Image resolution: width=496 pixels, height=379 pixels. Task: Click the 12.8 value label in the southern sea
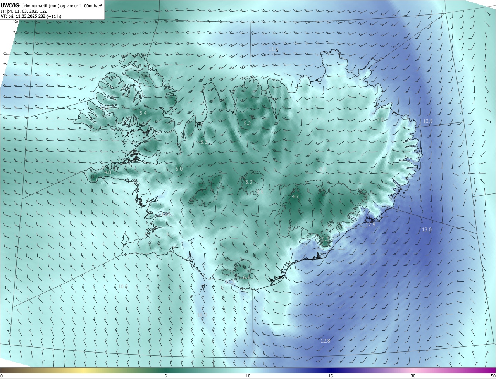pyautogui.click(x=325, y=341)
